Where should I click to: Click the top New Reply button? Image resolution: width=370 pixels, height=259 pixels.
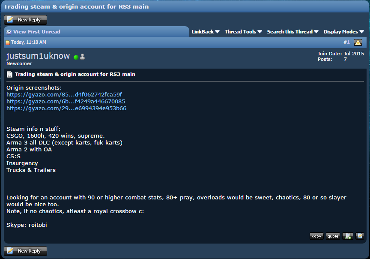26,20
